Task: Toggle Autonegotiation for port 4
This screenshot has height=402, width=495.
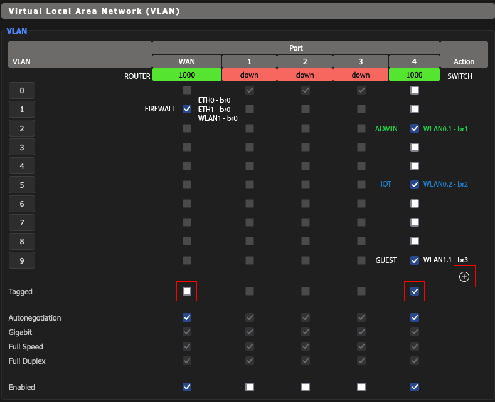Action: (414, 317)
